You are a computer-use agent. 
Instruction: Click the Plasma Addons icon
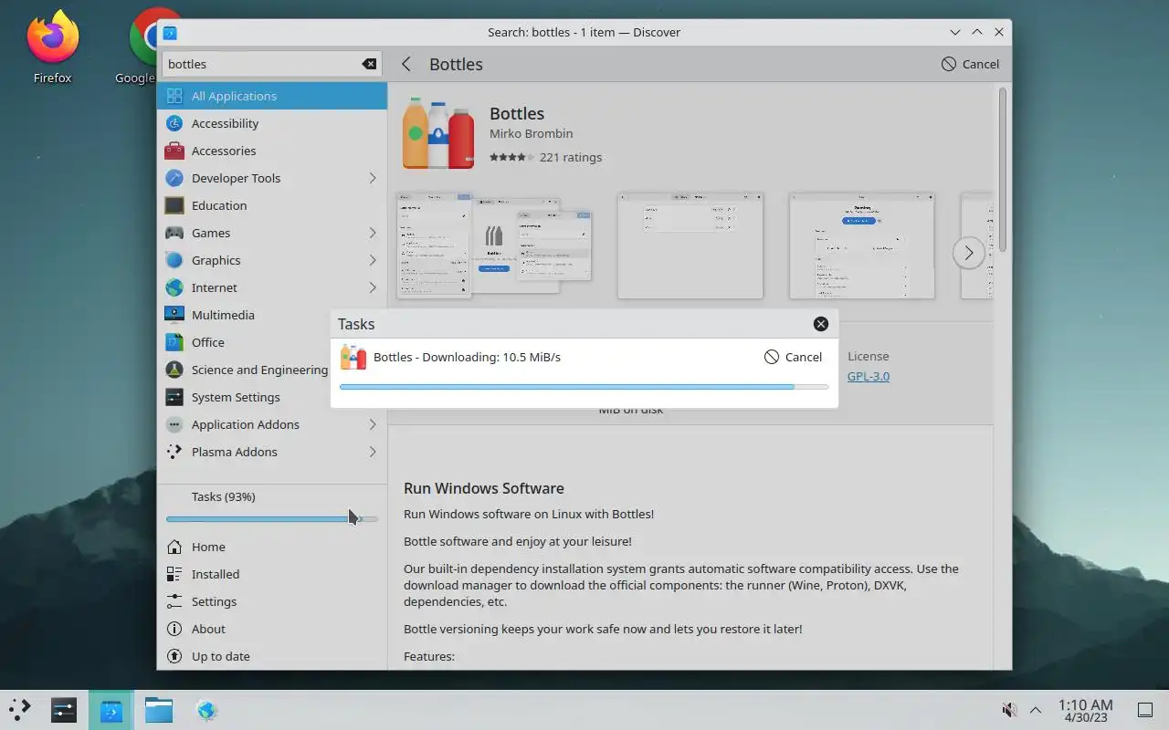pyautogui.click(x=174, y=452)
